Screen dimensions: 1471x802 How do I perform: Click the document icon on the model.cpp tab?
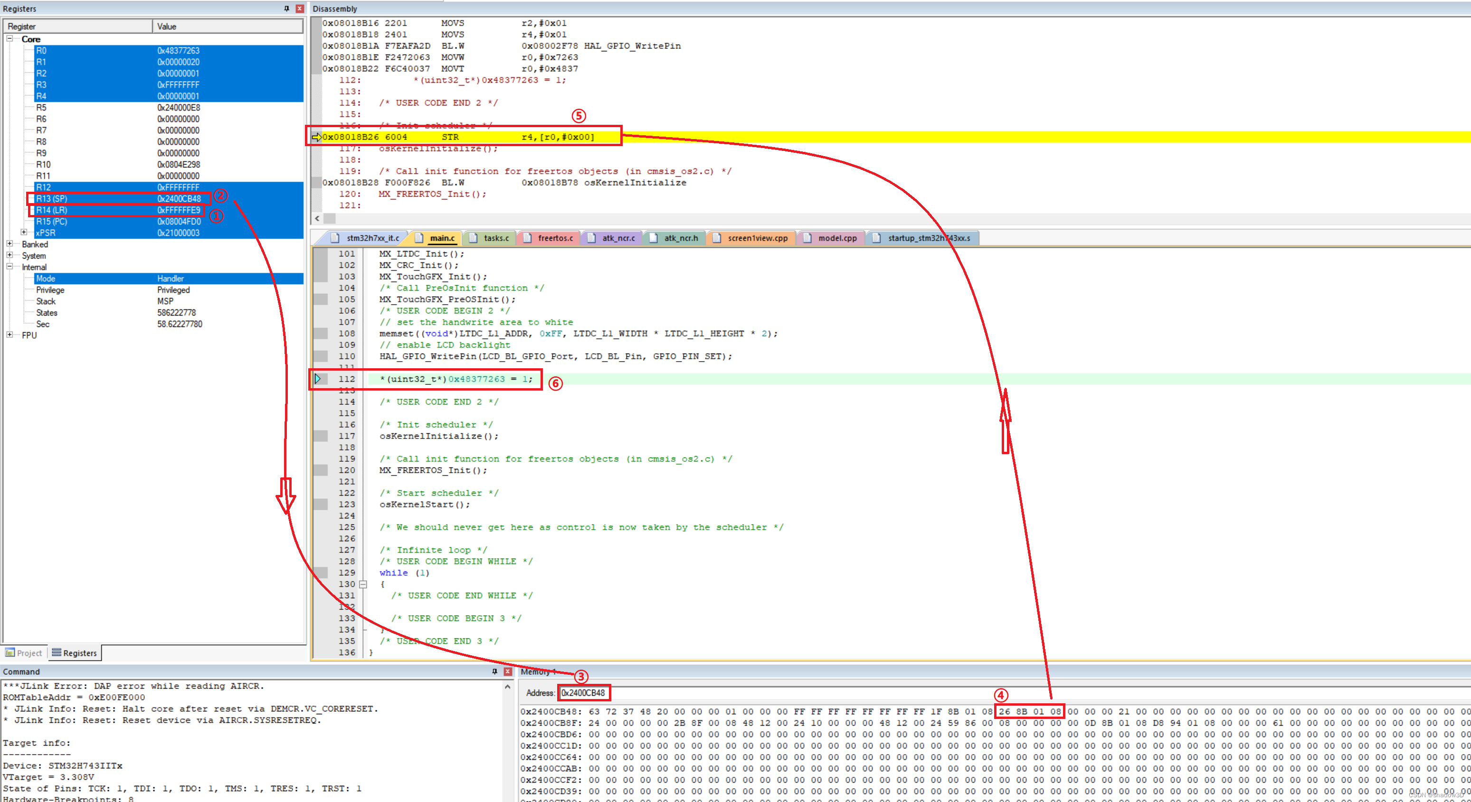[807, 238]
